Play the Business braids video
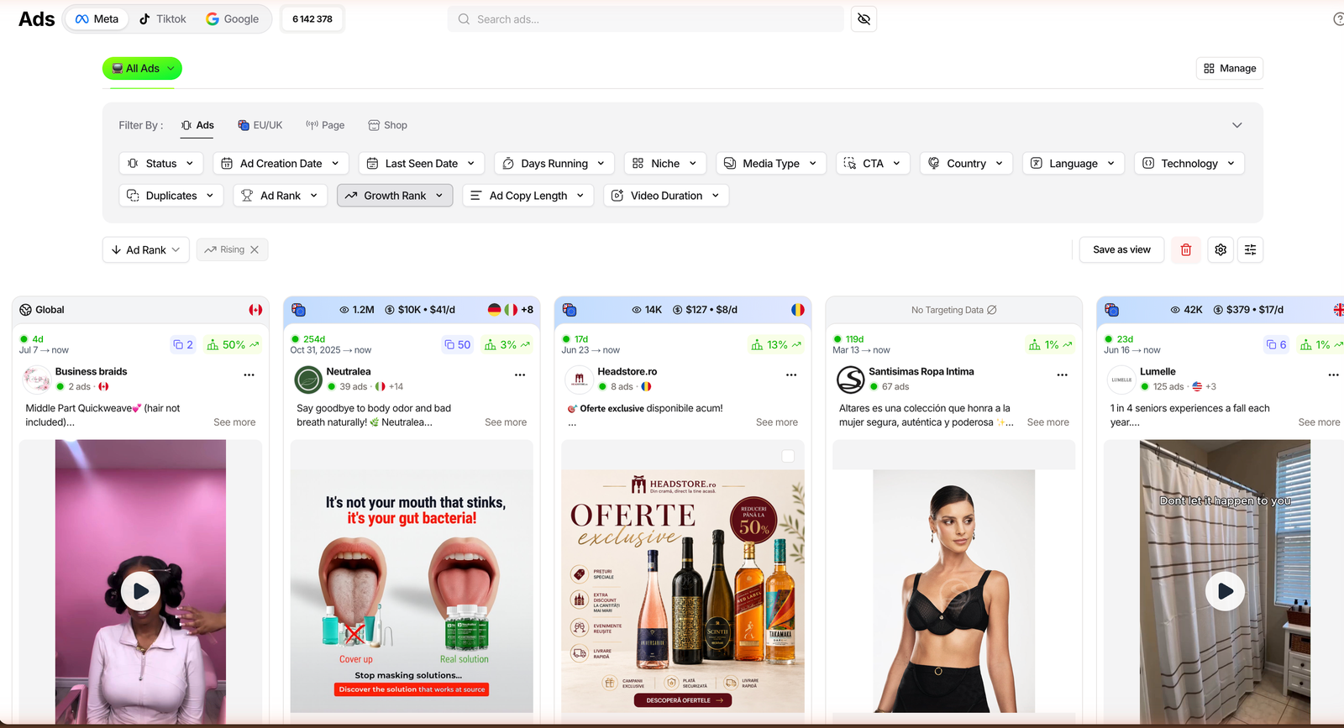1344x728 pixels. 140,591
